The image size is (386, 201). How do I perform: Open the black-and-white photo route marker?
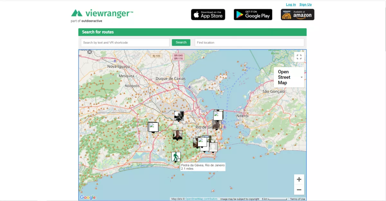(x=179, y=116)
